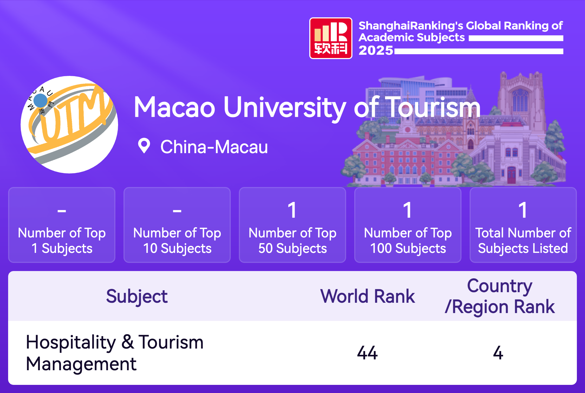The image size is (585, 393).
Task: Select the Number of Top 50 Subjects card
Action: tap(292, 225)
